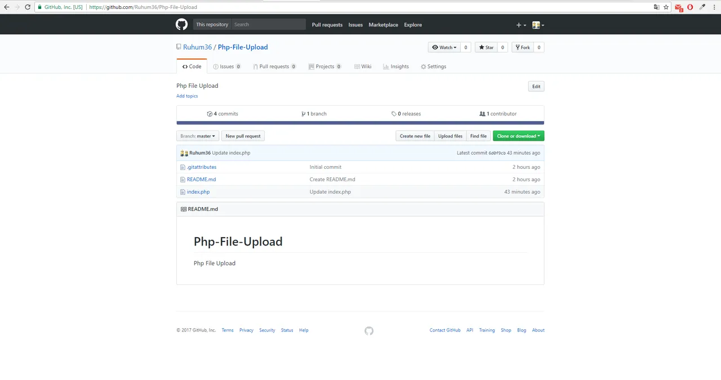Click the Add topics link
The height and width of the screenshot is (380, 721).
coord(187,96)
